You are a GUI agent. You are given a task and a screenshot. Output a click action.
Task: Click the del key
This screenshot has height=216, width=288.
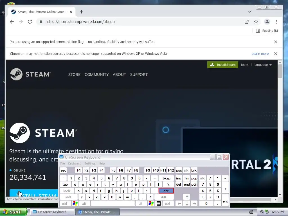coord(179,184)
